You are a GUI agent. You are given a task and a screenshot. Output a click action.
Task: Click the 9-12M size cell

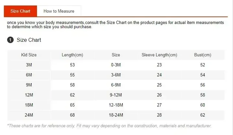tap(116, 95)
